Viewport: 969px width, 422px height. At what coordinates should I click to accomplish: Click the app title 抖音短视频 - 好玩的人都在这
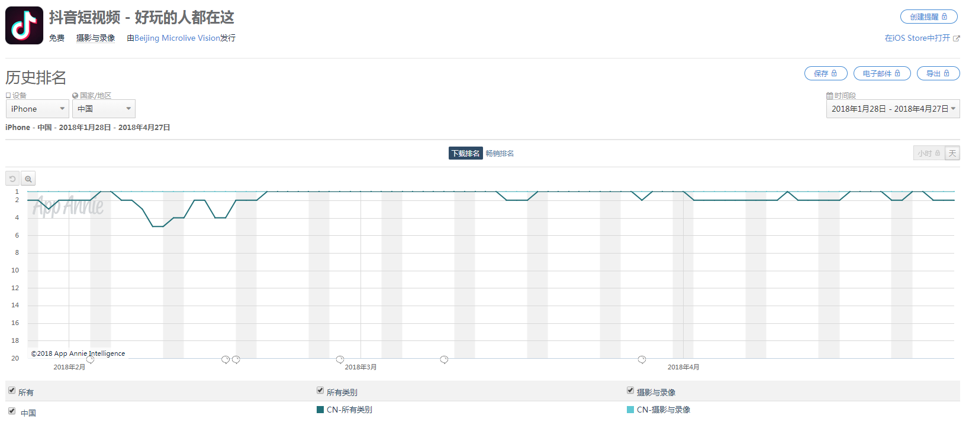coord(141,18)
